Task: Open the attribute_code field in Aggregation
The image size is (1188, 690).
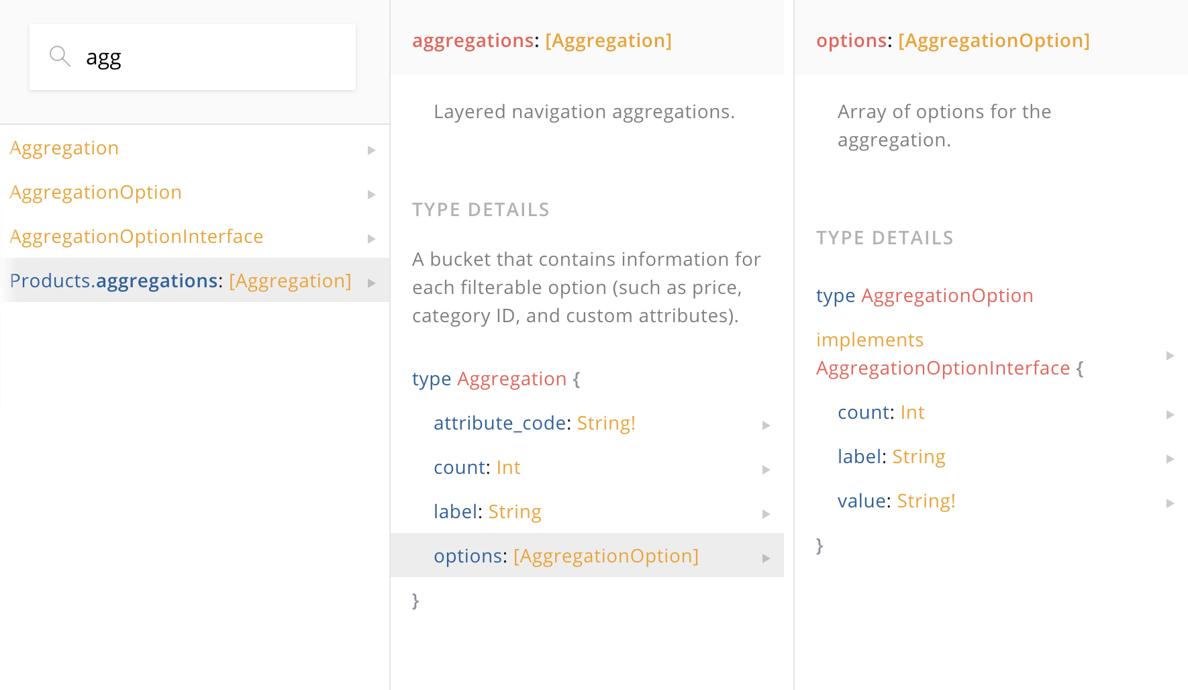Action: pos(500,424)
